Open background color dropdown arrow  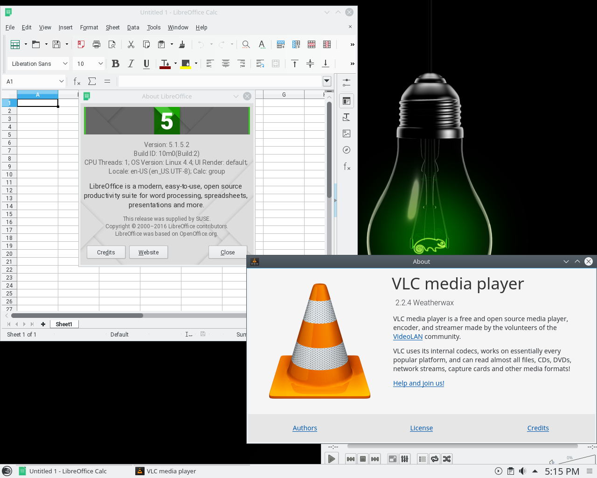coord(196,63)
